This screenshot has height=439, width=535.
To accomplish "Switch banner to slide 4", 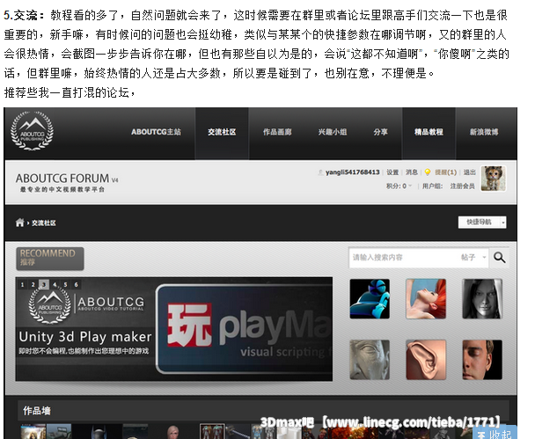I will point(55,284).
